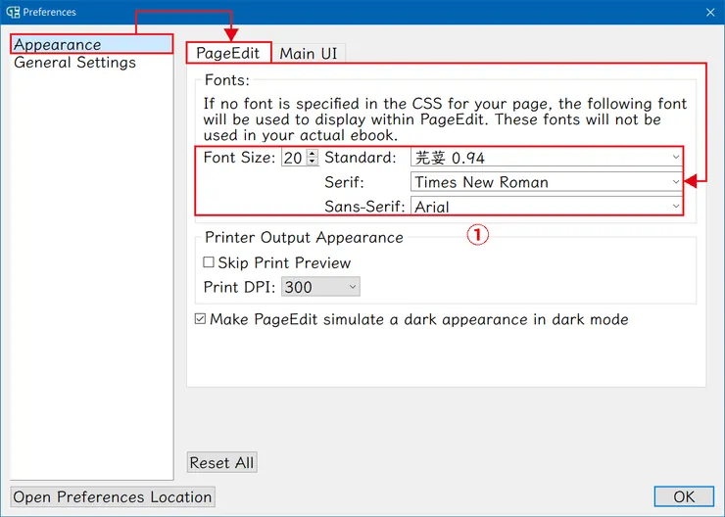Click the PageEdit app icon in title bar
This screenshot has width=725, height=517.
pos(12,12)
